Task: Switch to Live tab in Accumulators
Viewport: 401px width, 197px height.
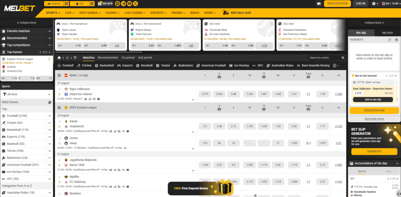Action: tap(388, 171)
